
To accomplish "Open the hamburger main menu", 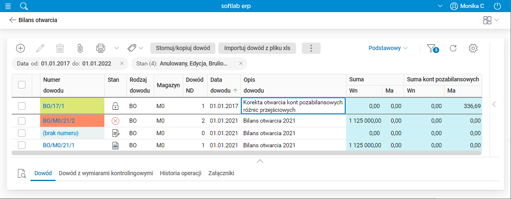I will [x=8, y=6].
